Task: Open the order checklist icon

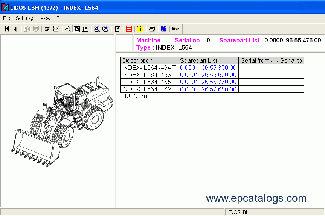Action: [56, 29]
